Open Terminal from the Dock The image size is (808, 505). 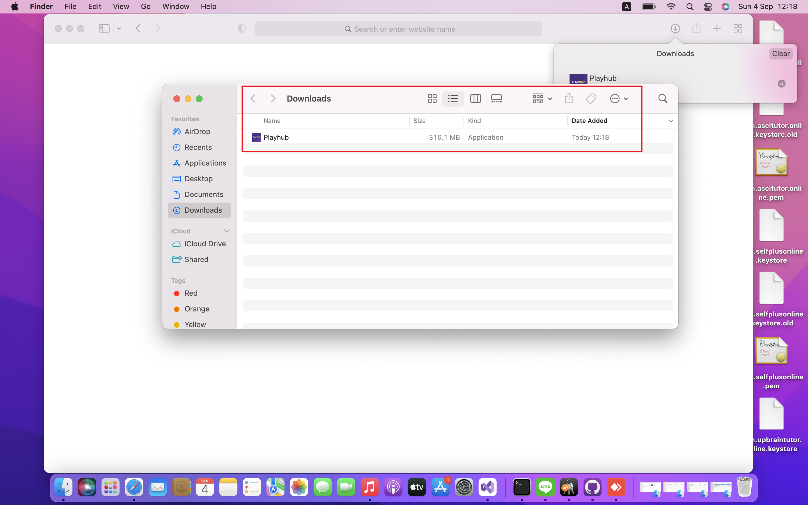522,487
